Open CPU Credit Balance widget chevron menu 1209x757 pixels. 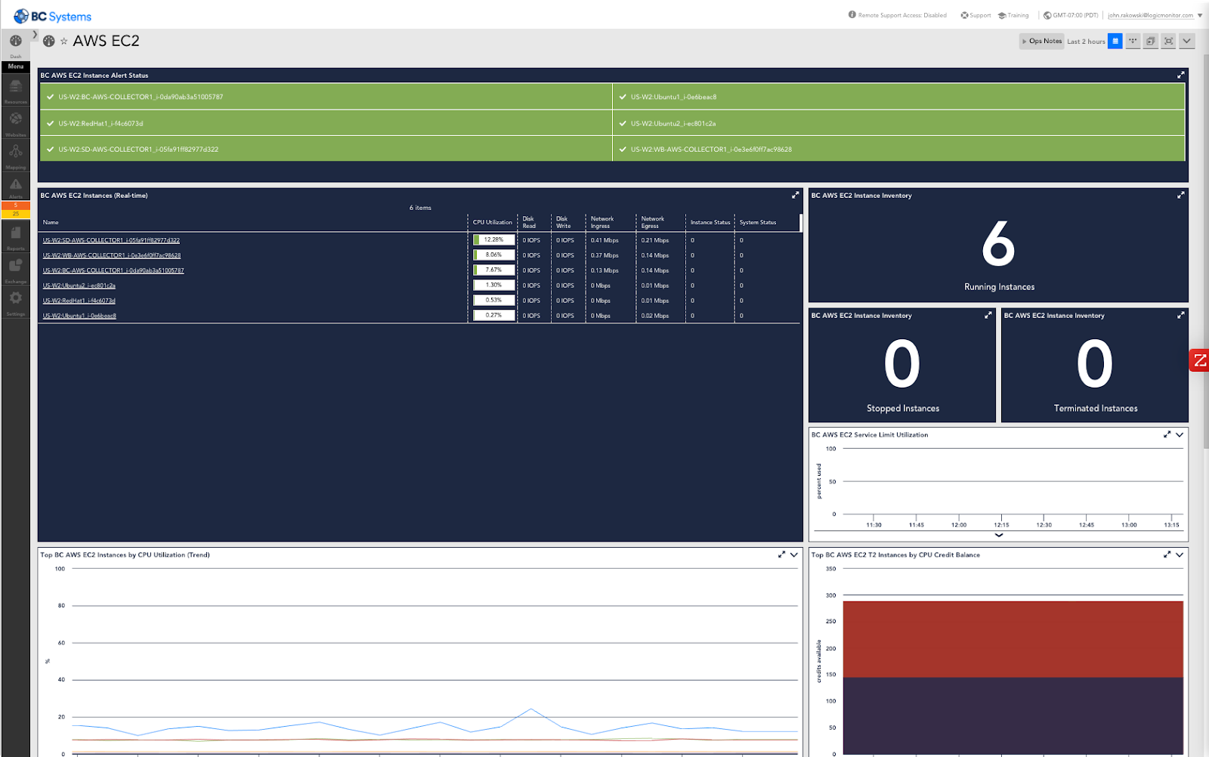pyautogui.click(x=1180, y=555)
